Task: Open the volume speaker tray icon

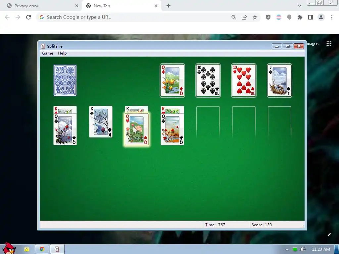Action: [303, 249]
